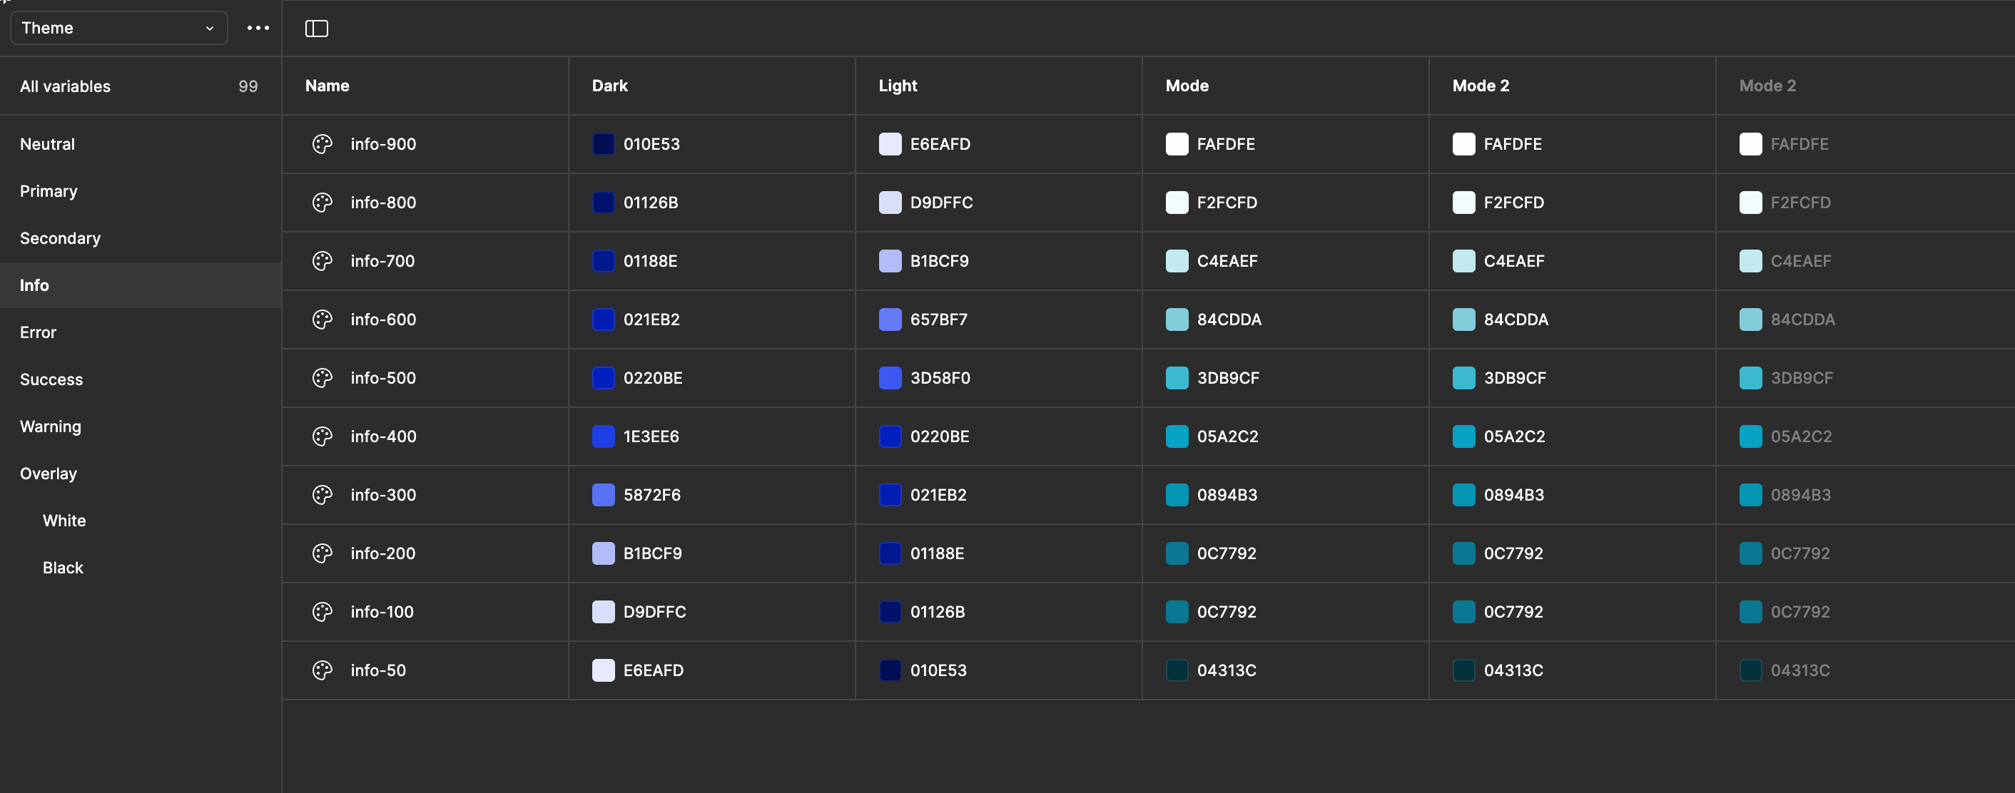
Task: Click the info-900 variable name
Action: 383,144
